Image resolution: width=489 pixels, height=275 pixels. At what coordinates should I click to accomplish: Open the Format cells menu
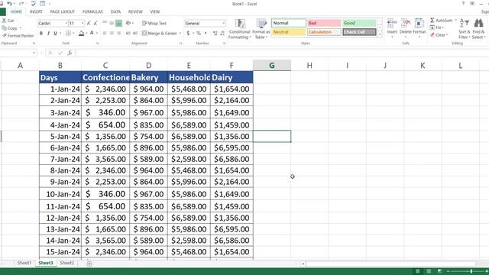pos(419,28)
